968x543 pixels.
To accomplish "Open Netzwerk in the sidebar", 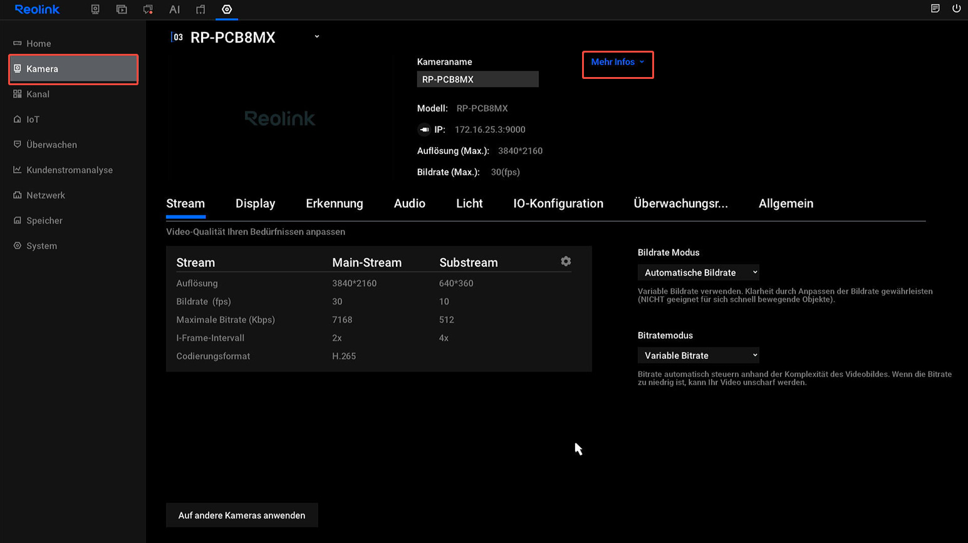I will [x=73, y=195].
